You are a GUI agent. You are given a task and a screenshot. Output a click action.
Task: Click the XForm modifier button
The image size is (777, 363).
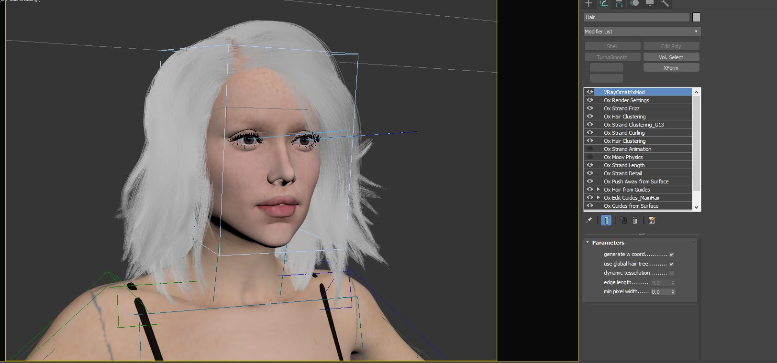(x=671, y=68)
